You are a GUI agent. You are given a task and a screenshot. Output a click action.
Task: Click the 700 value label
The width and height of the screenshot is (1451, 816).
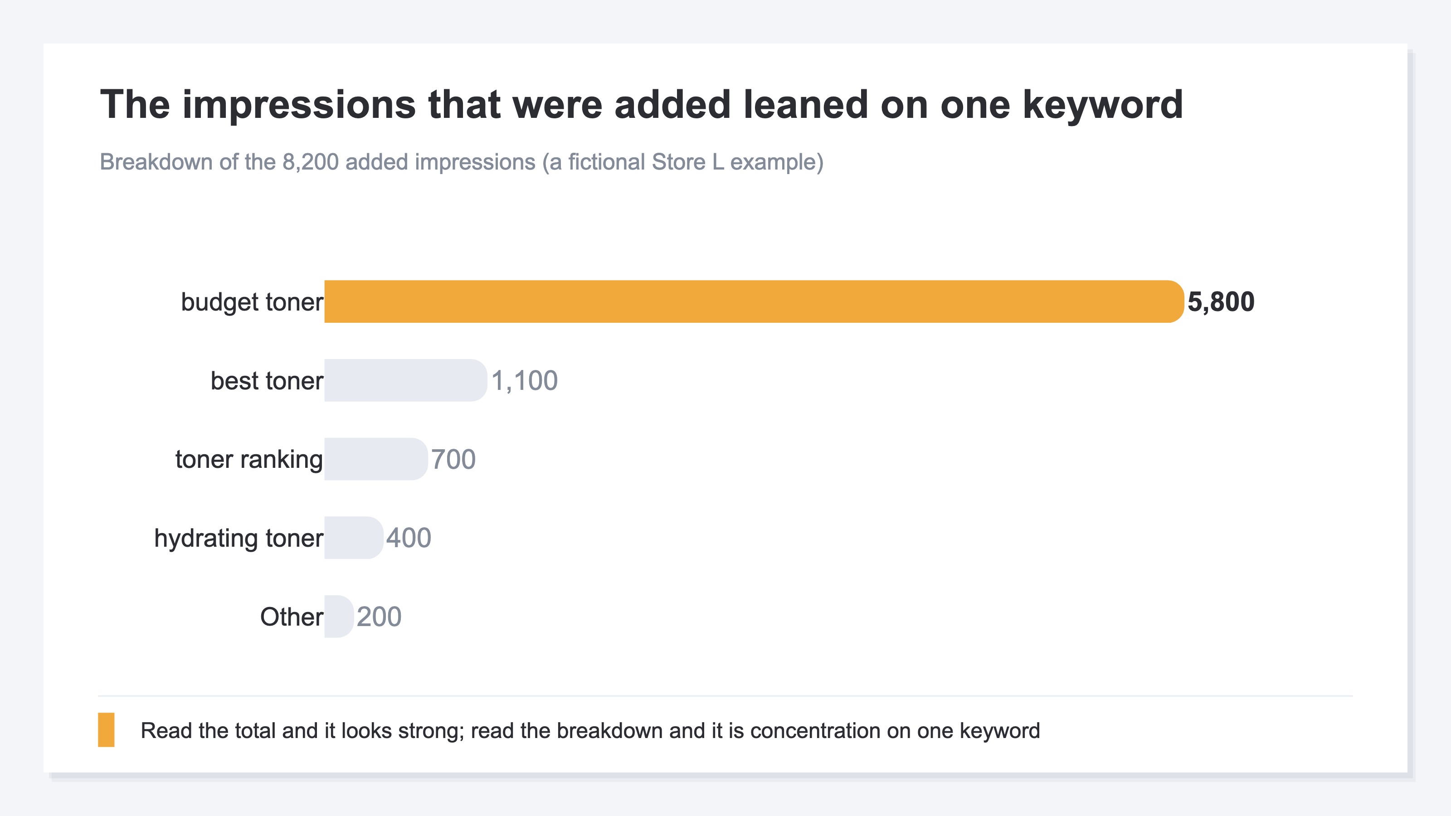pos(453,460)
